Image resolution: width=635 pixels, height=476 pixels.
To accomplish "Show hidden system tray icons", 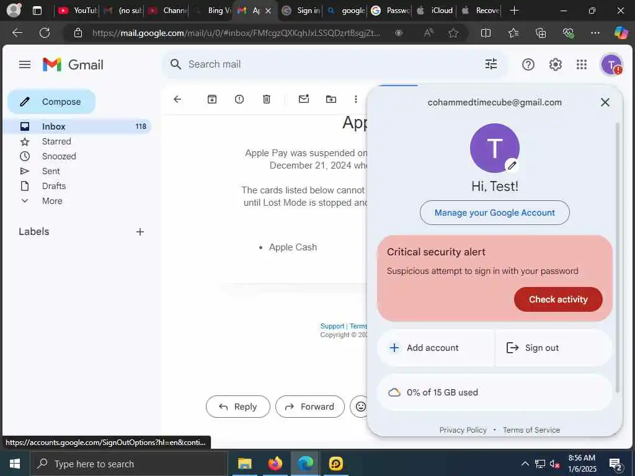I will (x=525, y=464).
